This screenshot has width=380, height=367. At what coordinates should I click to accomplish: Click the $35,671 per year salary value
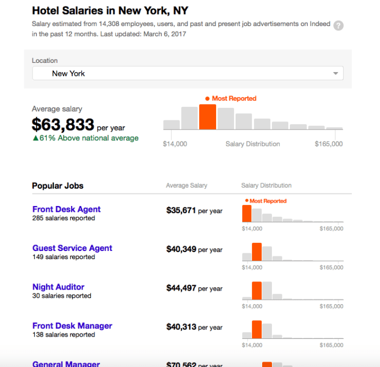pos(194,210)
